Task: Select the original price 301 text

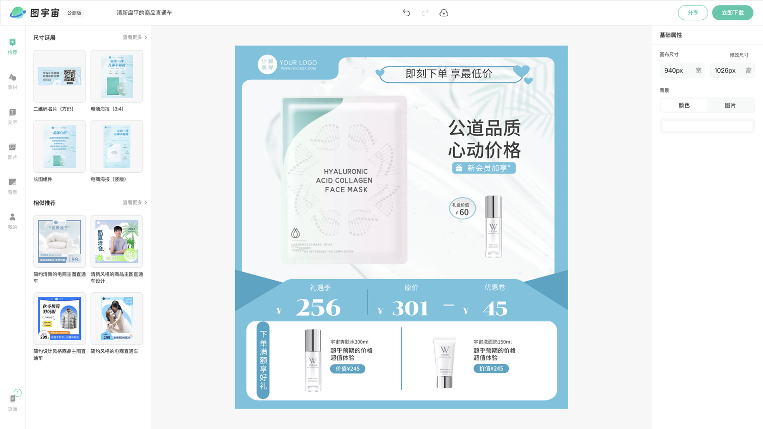Action: click(x=410, y=309)
